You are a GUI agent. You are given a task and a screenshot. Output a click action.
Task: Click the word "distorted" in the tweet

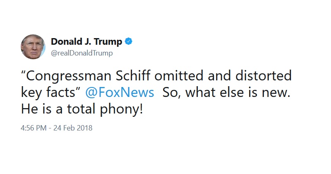pyautogui.click(x=264, y=76)
